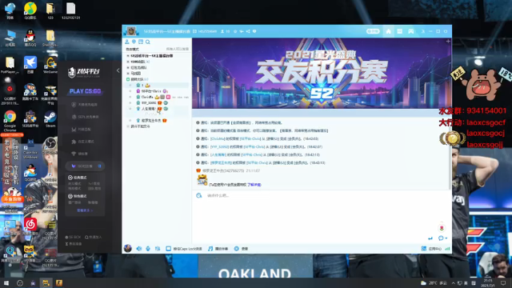Expand fourth channel in YY tree

128,74
